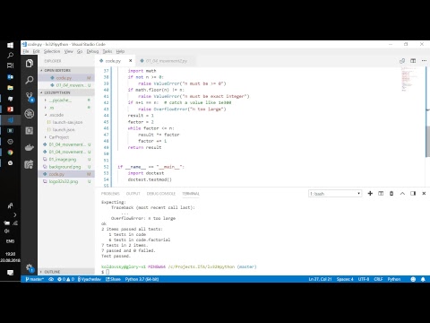Switch to the Debug Console tab
The width and height of the screenshot is (430, 323).
(x=161, y=194)
